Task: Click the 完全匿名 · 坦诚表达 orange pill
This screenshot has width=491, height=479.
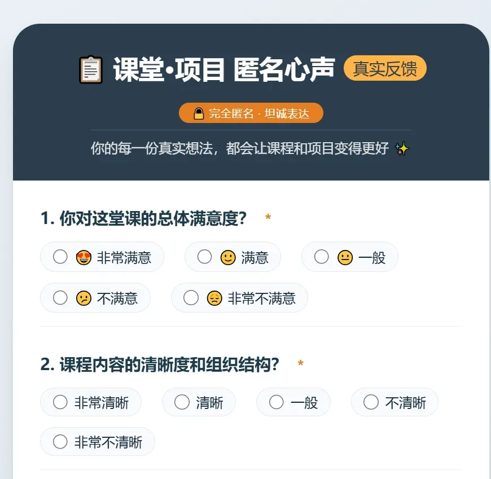Action: 251,113
